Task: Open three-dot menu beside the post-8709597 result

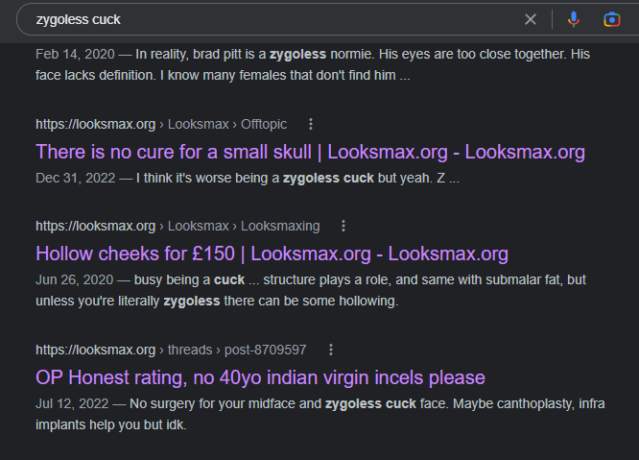Action: [x=331, y=350]
